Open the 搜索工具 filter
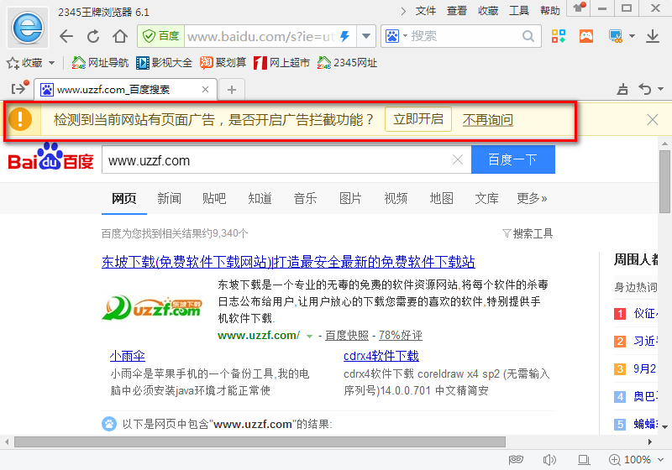 click(x=528, y=233)
